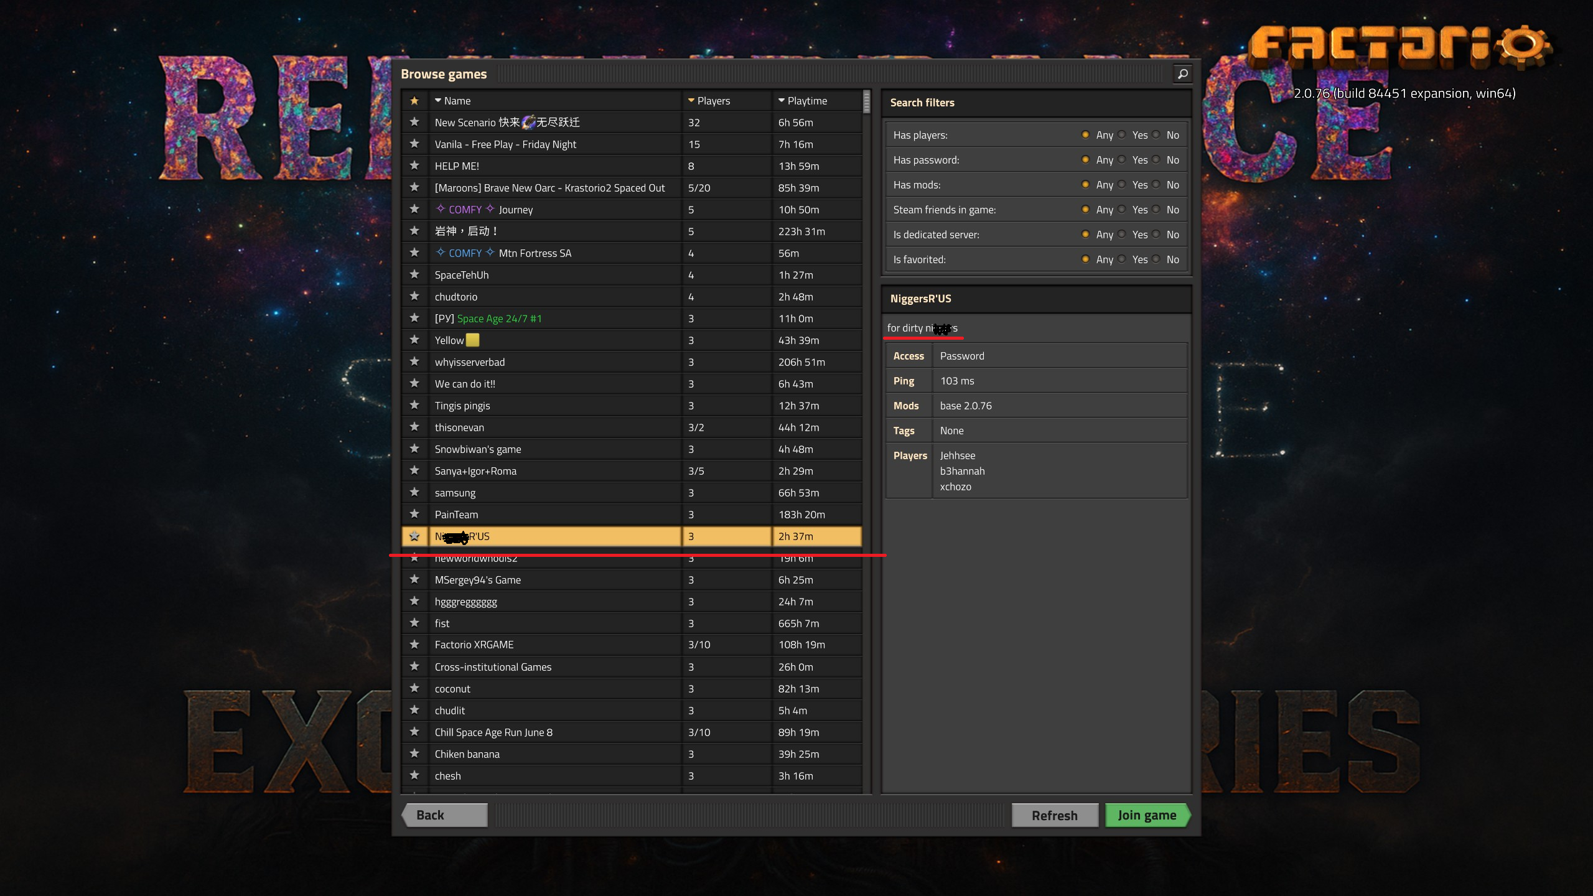
Task: Click the base 2.0.76 mods value
Action: tap(966, 406)
